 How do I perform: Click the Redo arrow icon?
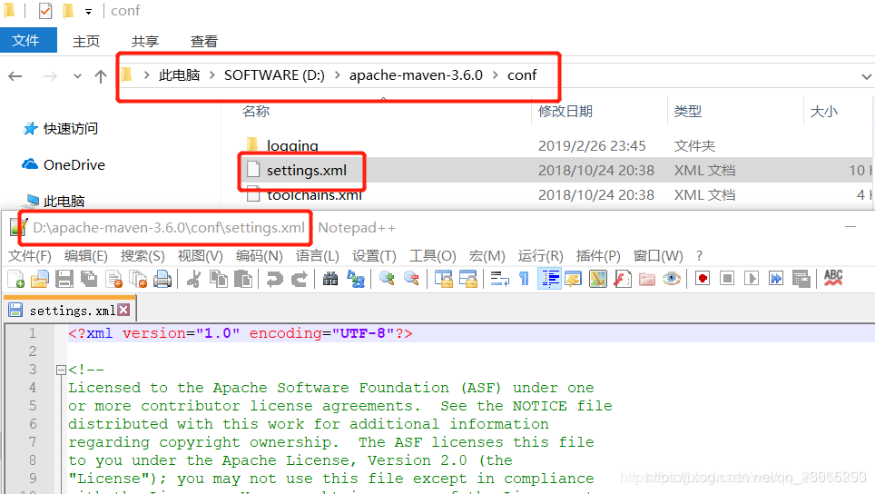[300, 279]
